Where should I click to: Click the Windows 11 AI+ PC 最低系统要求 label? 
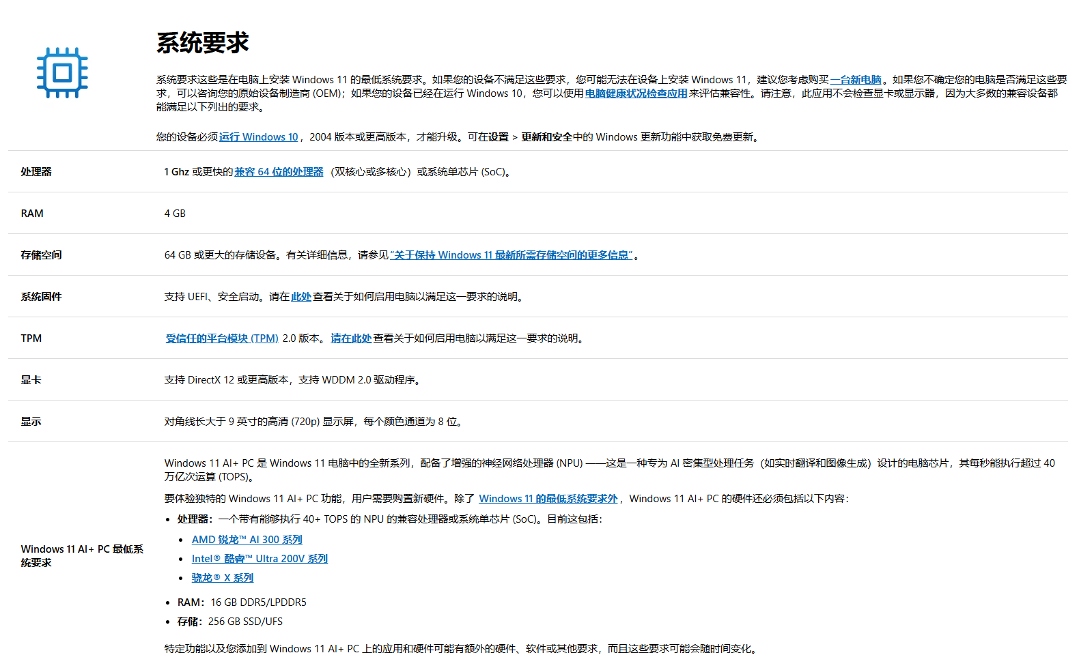pos(82,556)
